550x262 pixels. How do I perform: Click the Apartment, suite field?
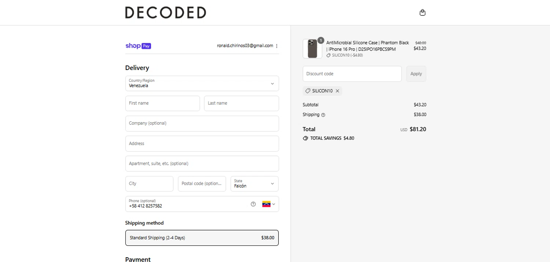point(202,164)
